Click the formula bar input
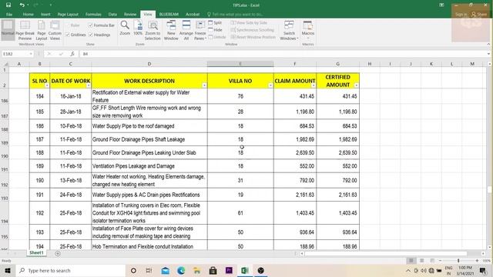 coord(283,54)
